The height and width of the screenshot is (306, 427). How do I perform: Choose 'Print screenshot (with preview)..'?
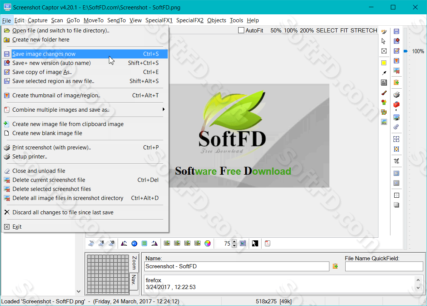click(85, 148)
